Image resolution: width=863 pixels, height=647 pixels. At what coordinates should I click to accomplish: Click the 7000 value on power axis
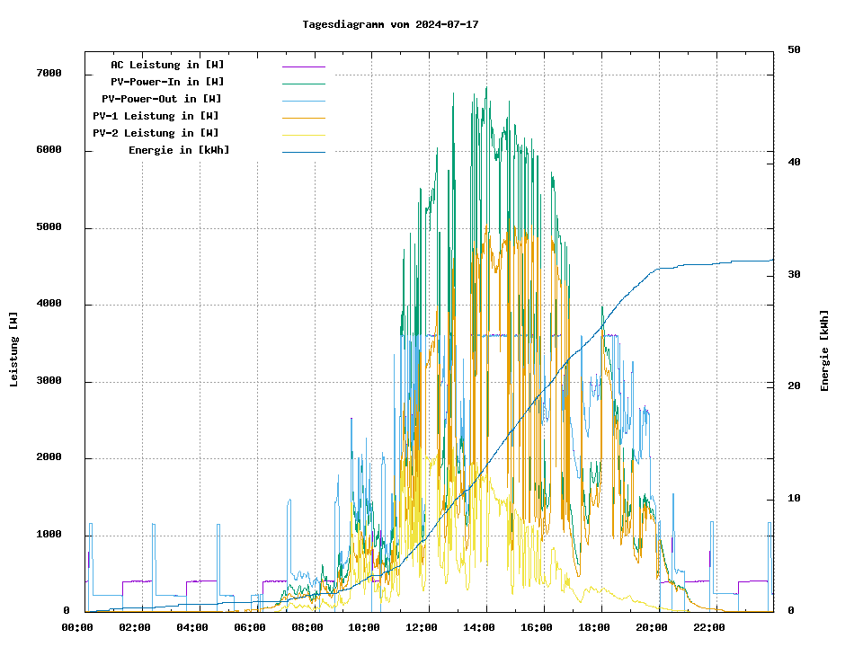tap(49, 74)
